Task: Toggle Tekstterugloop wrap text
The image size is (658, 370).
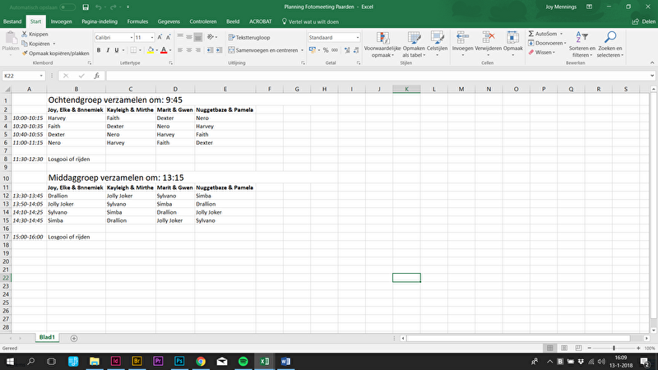Action: point(249,37)
